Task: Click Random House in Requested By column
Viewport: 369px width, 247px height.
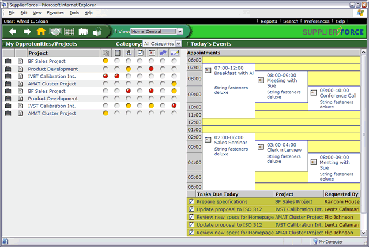Action: pyautogui.click(x=342, y=201)
